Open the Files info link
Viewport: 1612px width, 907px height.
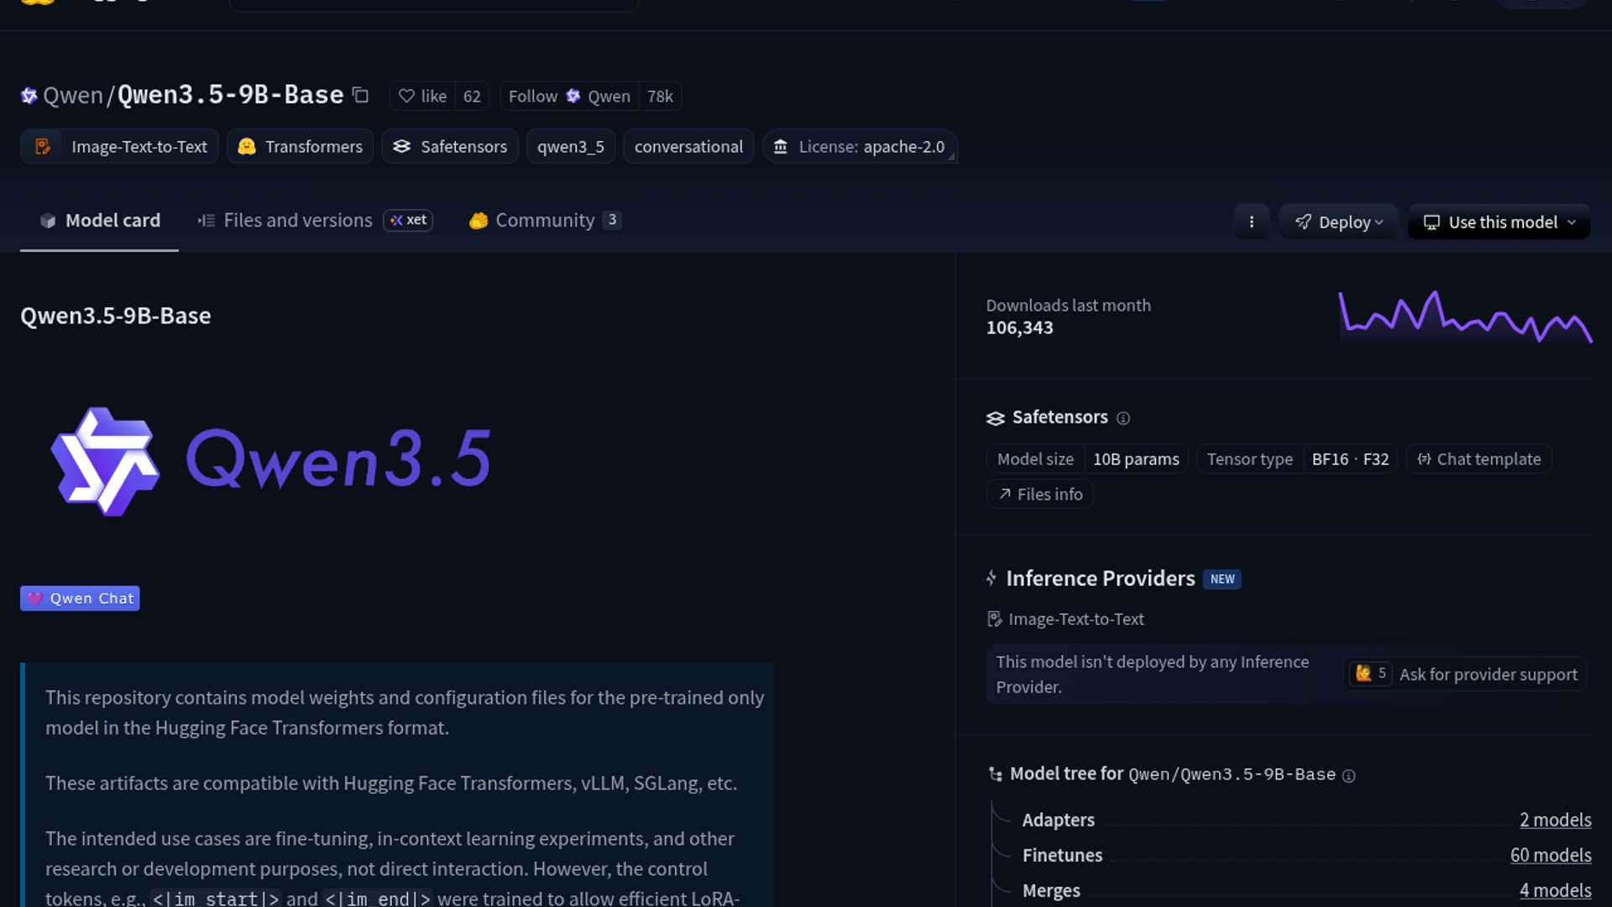(x=1040, y=495)
